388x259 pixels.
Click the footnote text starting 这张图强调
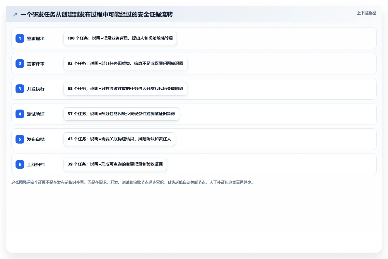pos(132,182)
